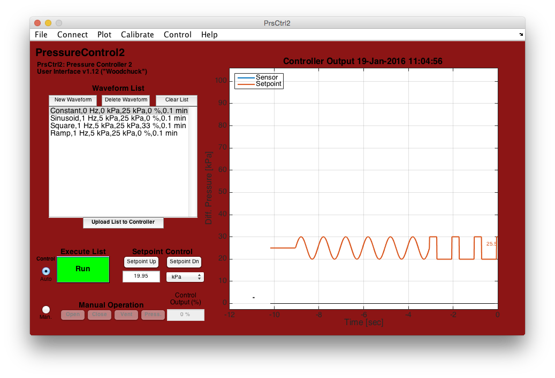Open the Plot menu
Viewport: 555px width, 378px height.
tap(104, 35)
